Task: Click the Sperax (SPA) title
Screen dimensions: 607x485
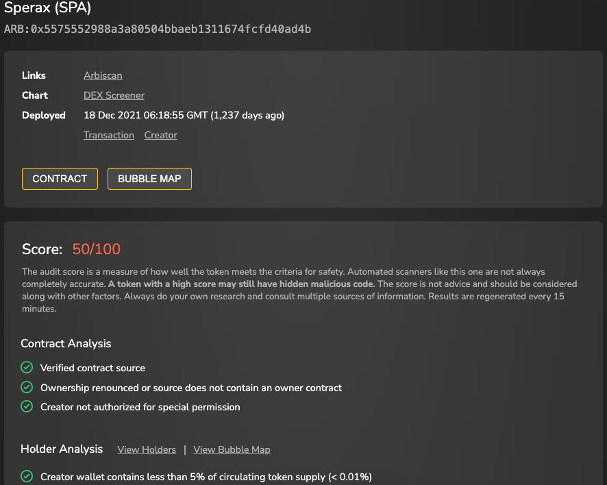Action: point(48,8)
